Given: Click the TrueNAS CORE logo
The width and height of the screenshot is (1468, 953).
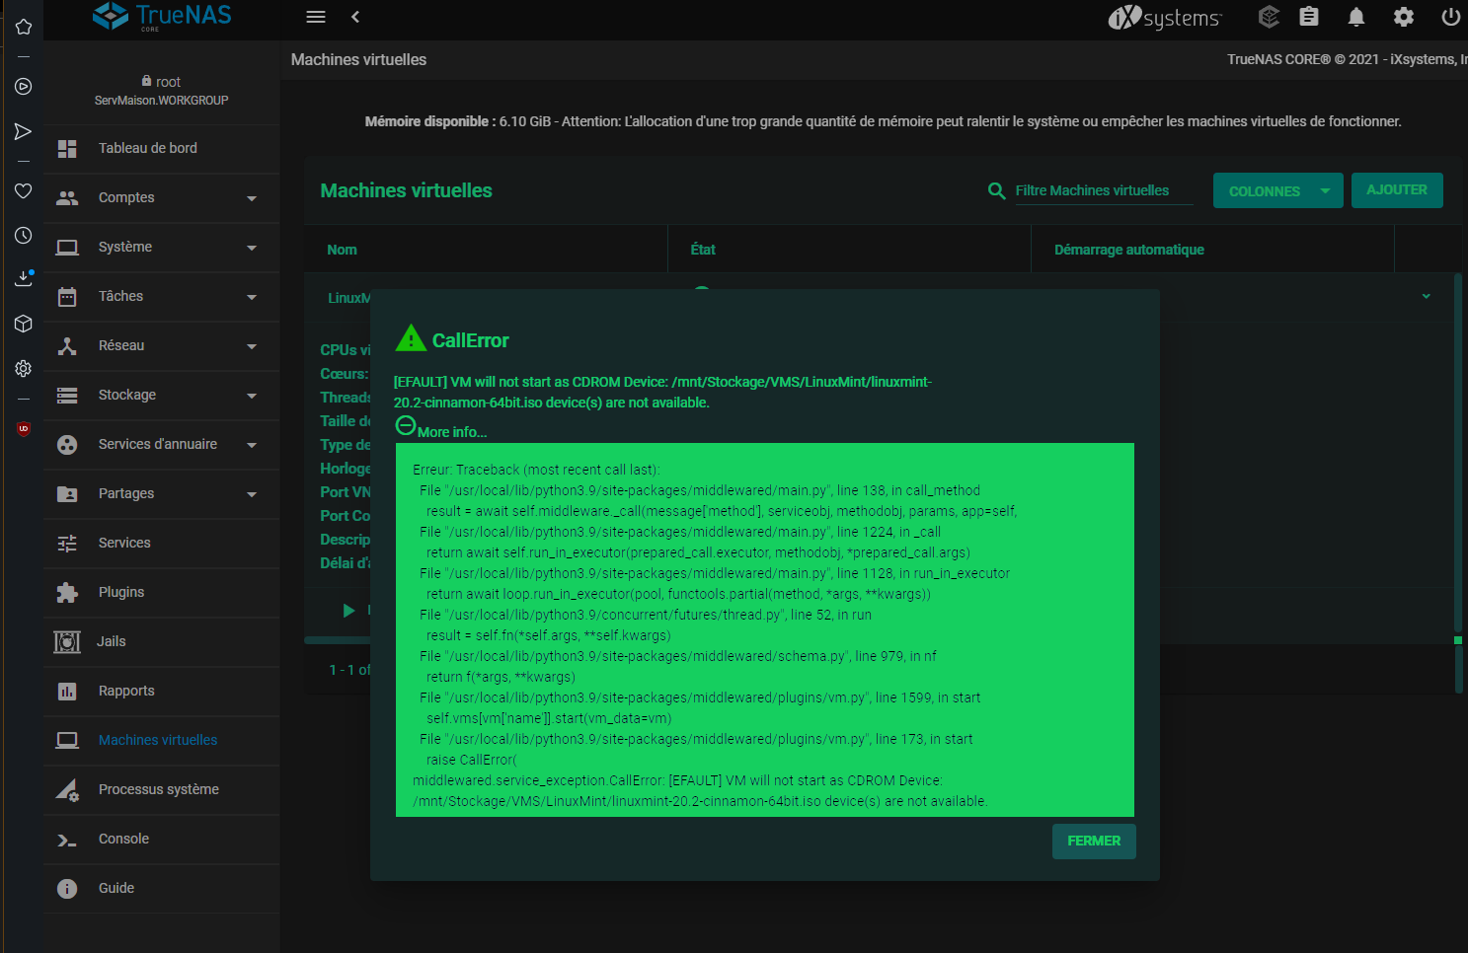Looking at the screenshot, I should [162, 16].
